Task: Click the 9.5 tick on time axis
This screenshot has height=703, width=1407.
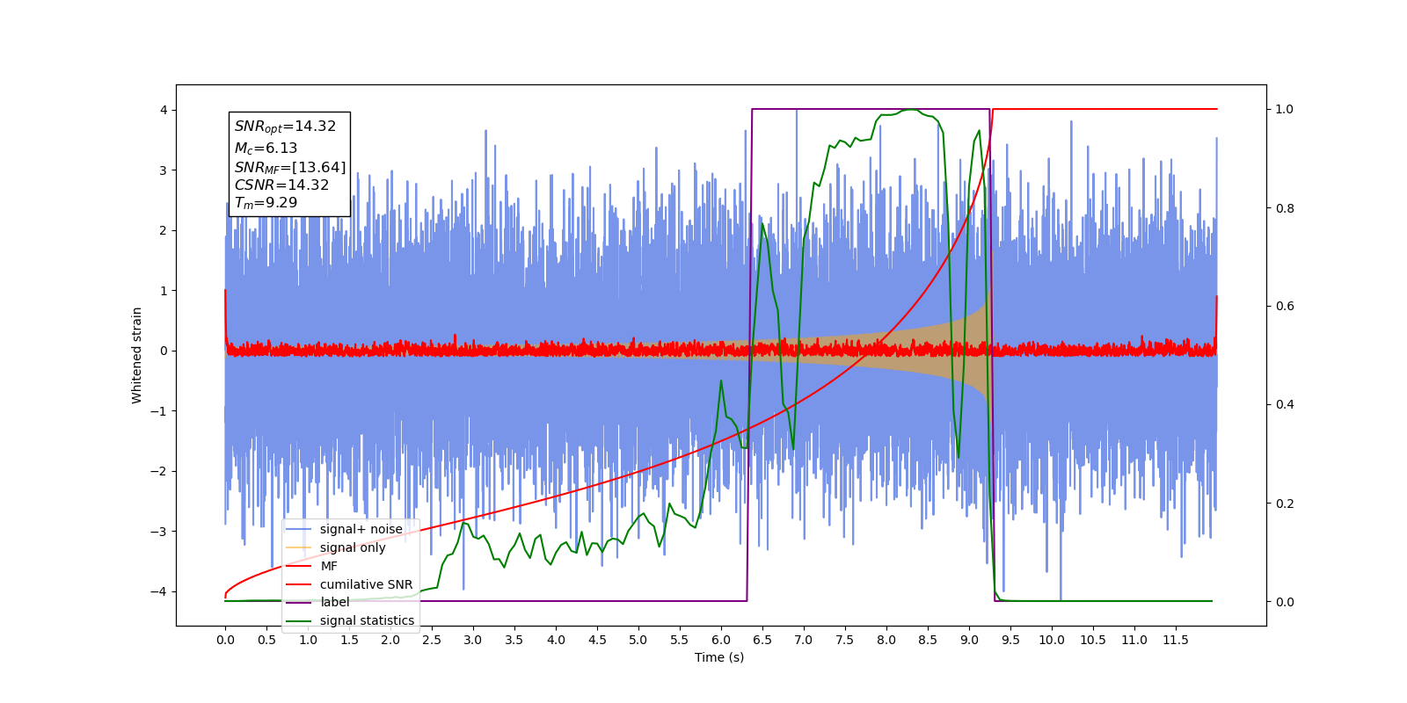Action: coord(1010,640)
